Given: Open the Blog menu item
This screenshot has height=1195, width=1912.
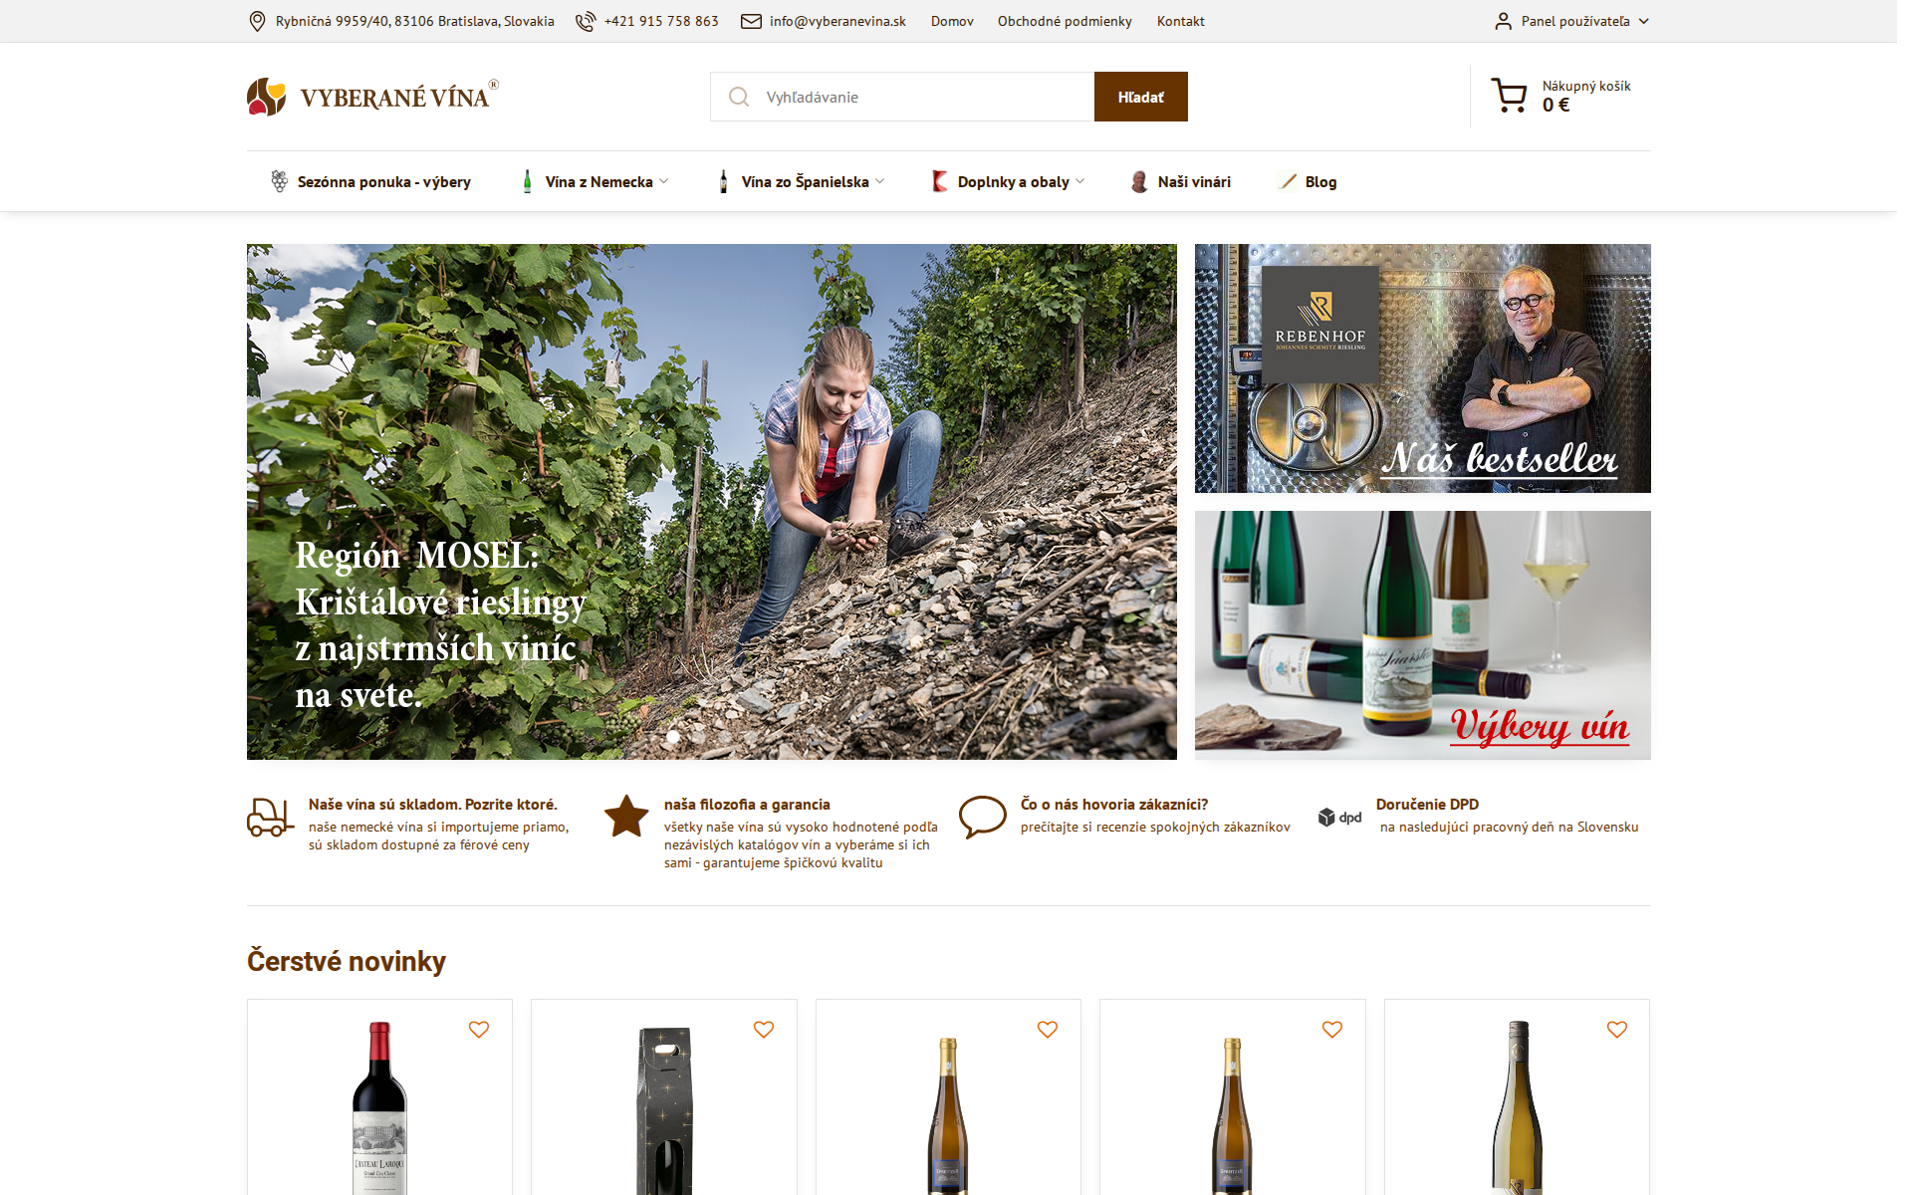Looking at the screenshot, I should pos(1308,181).
